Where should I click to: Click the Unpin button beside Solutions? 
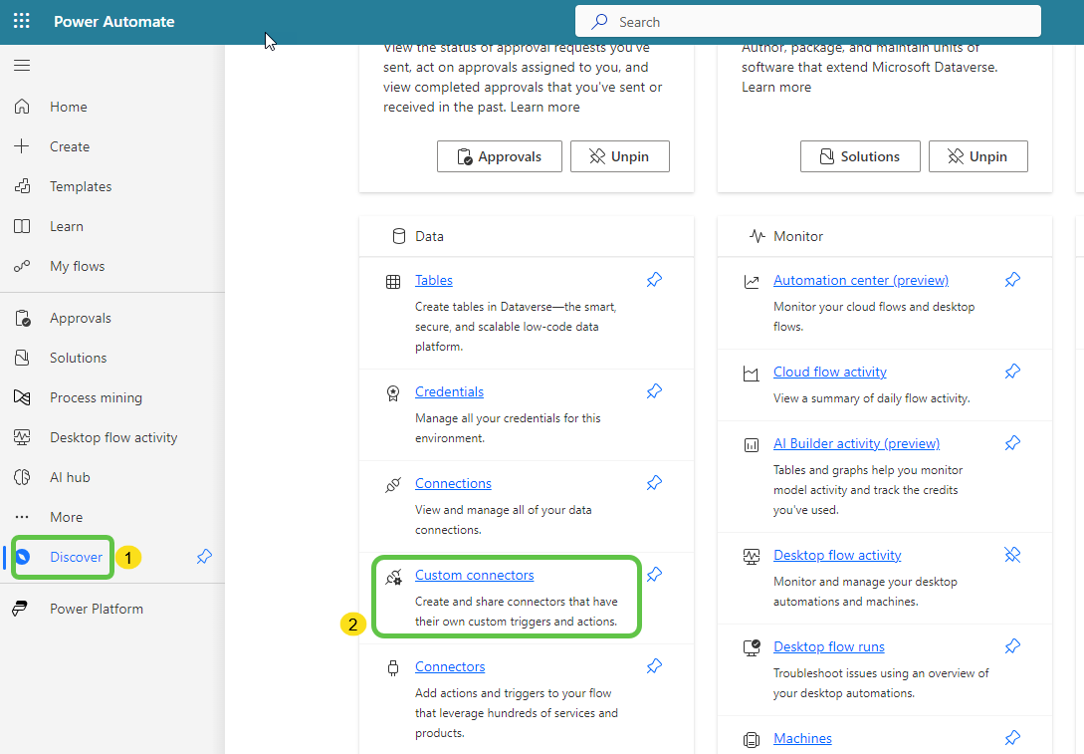coord(977,156)
